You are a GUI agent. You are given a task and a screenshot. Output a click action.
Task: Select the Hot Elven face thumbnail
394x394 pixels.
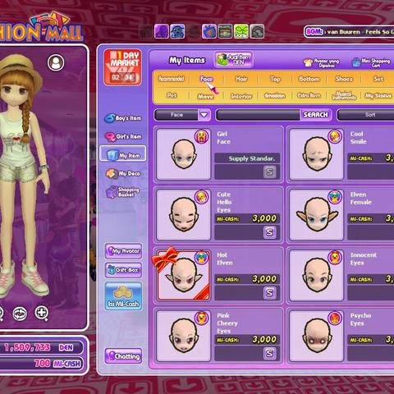[184, 275]
